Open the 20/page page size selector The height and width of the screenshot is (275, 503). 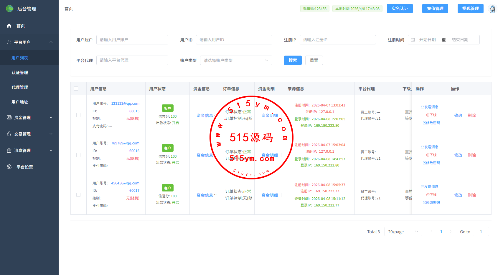pos(403,232)
